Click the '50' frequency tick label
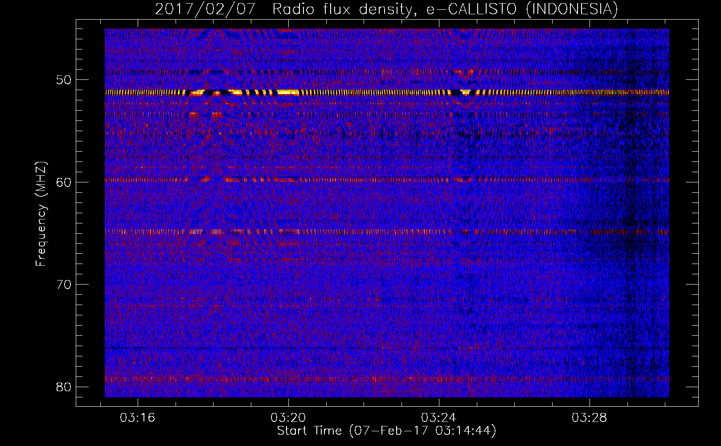Viewport: 721px width, 446px height. [64, 80]
